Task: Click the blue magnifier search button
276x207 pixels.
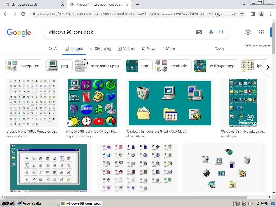Action: coord(222,32)
